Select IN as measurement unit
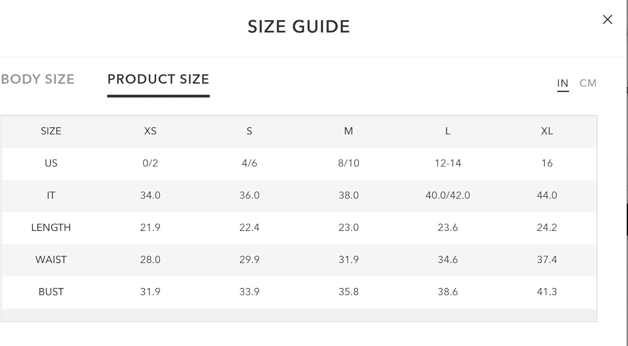Viewport: 628px width, 346px height. pos(563,83)
